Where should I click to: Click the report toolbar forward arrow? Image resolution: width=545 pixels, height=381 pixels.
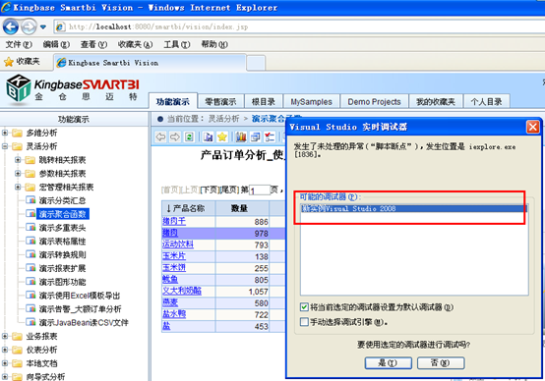pos(175,137)
